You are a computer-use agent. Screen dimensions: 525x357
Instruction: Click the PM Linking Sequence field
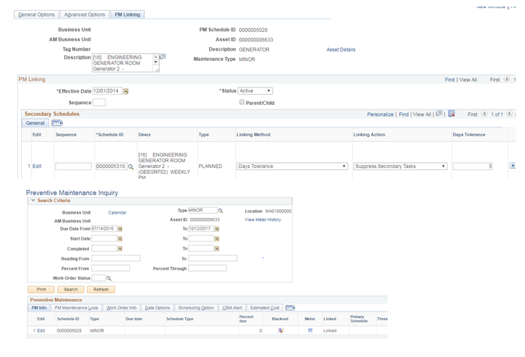tap(99, 103)
